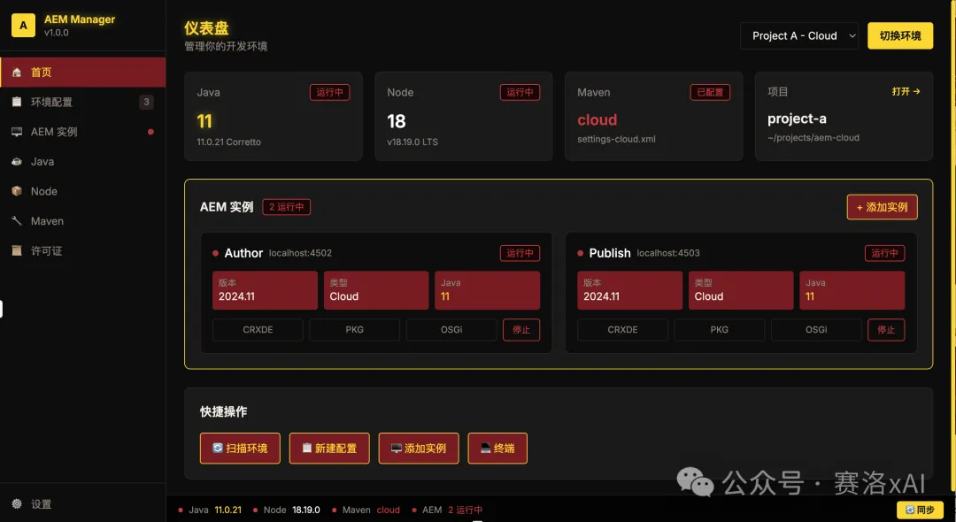Click the 扫描环境 quick action
Screen dimensions: 956x522
click(240, 449)
